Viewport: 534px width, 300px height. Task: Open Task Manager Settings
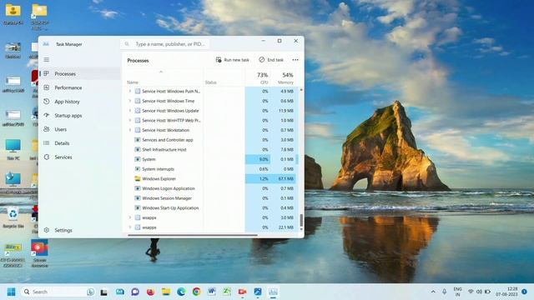tap(80, 230)
